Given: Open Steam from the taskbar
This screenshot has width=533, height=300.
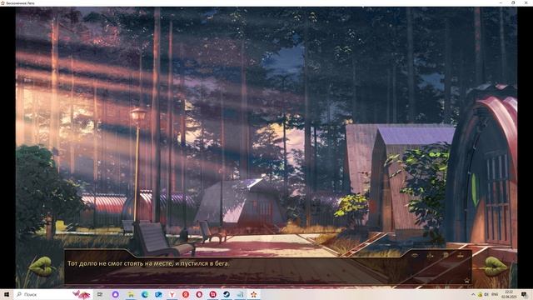Looking at the screenshot, I should [x=227, y=294].
